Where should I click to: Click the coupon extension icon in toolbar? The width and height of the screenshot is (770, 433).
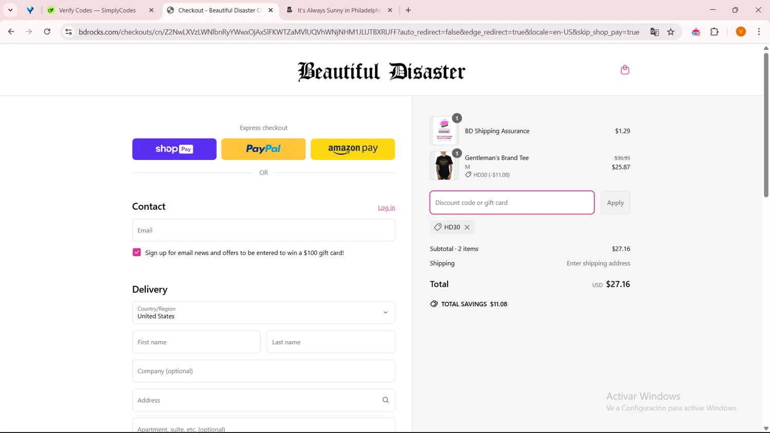pos(696,32)
